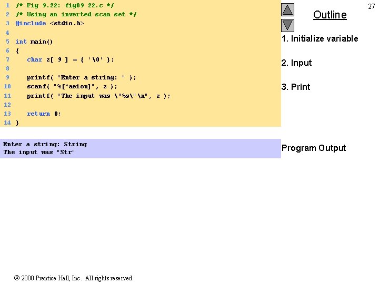379x284 pixels.
Task: Click the slide number 27
Action: 371,6
